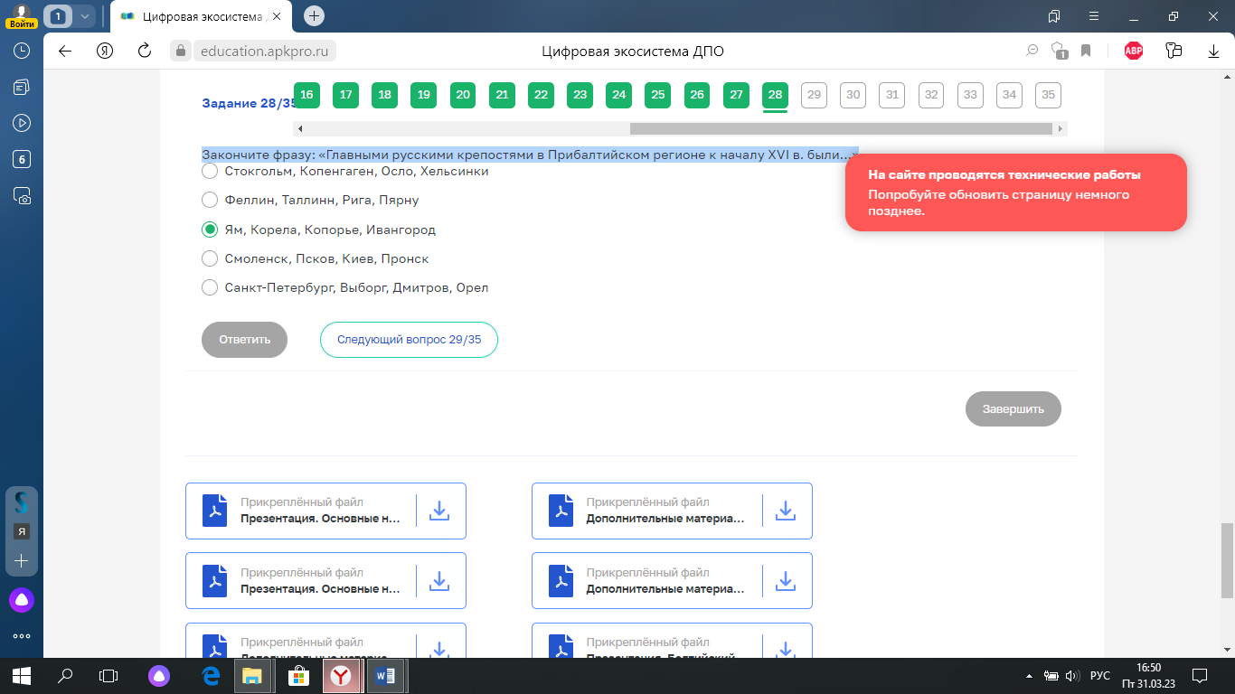Open the S app in browser sidebar
Screen dimensions: 1235x694
click(22, 502)
